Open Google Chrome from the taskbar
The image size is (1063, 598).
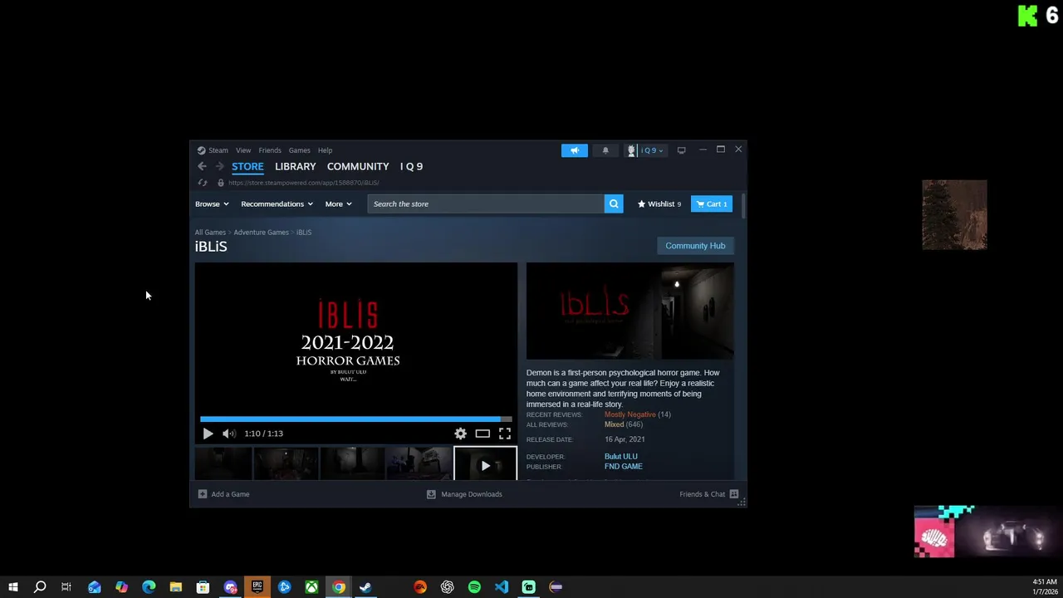[339, 587]
